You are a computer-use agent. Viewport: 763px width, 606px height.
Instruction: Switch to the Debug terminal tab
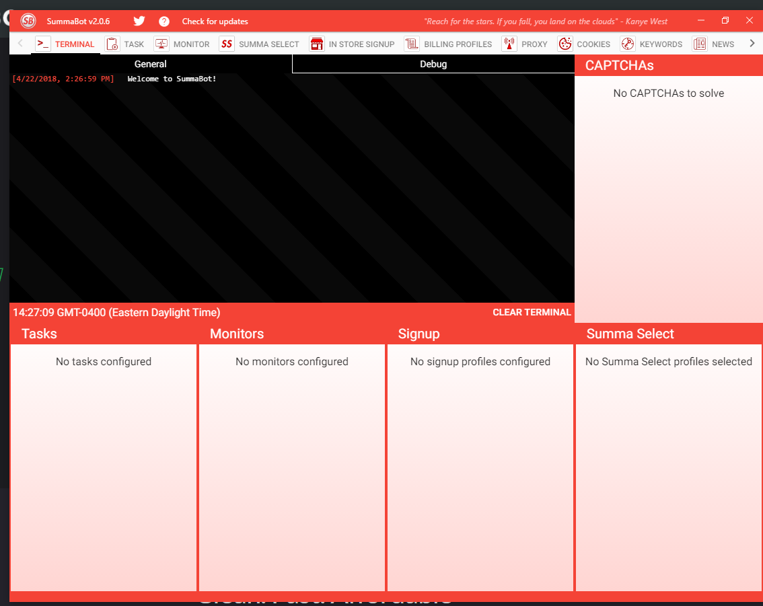433,64
